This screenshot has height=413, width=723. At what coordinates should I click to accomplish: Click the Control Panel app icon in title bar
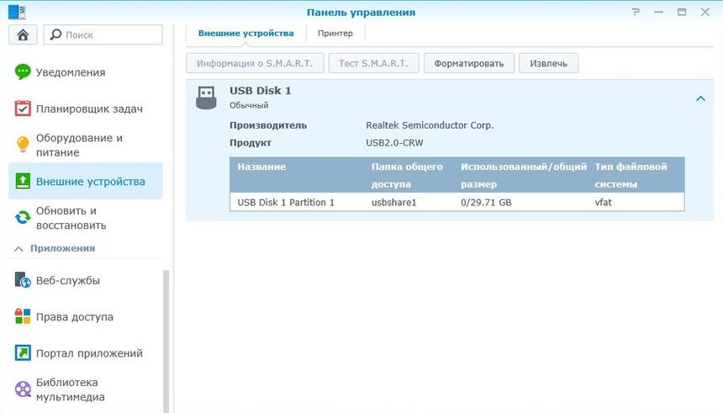17,12
